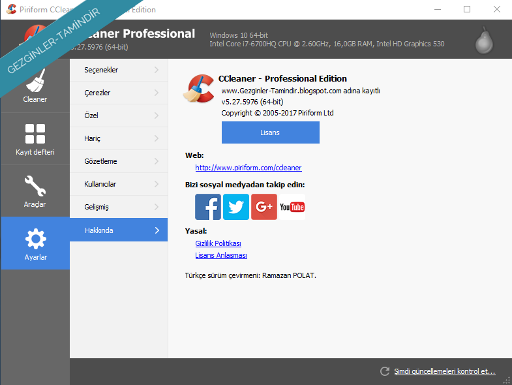
Task: Open the Kayıt defteri registry section
Action: pyautogui.click(x=35, y=139)
